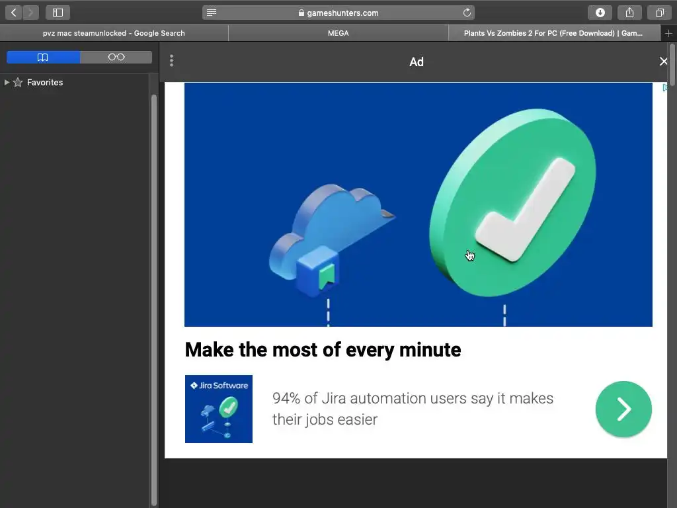
Task: Switch to pvz mac steamunlocked Google Search tab
Action: (x=114, y=33)
